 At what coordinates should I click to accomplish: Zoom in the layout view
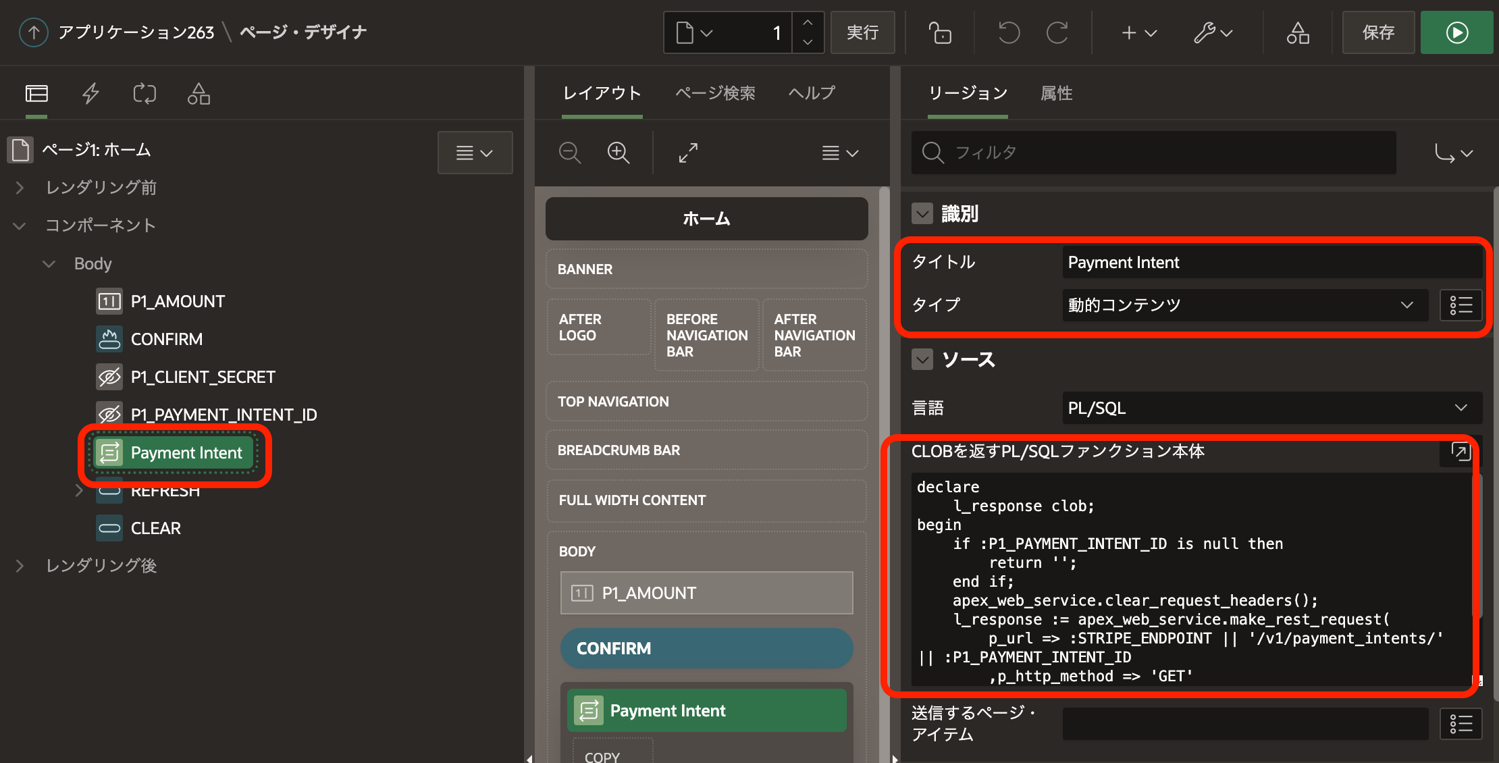tap(618, 153)
